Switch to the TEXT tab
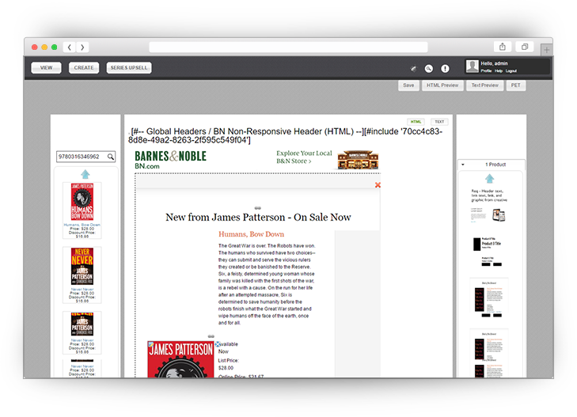Image resolution: width=577 pixels, height=417 pixels. (x=439, y=122)
